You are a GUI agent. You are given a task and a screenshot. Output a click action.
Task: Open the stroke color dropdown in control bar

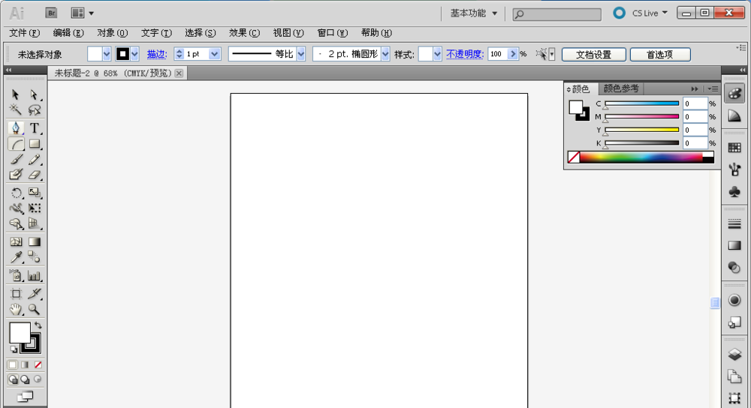134,54
